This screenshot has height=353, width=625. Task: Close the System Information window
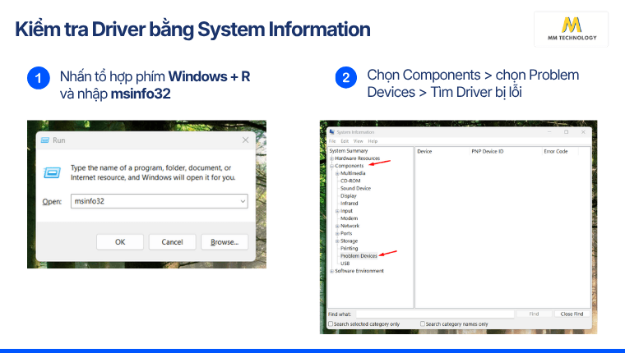coord(583,131)
